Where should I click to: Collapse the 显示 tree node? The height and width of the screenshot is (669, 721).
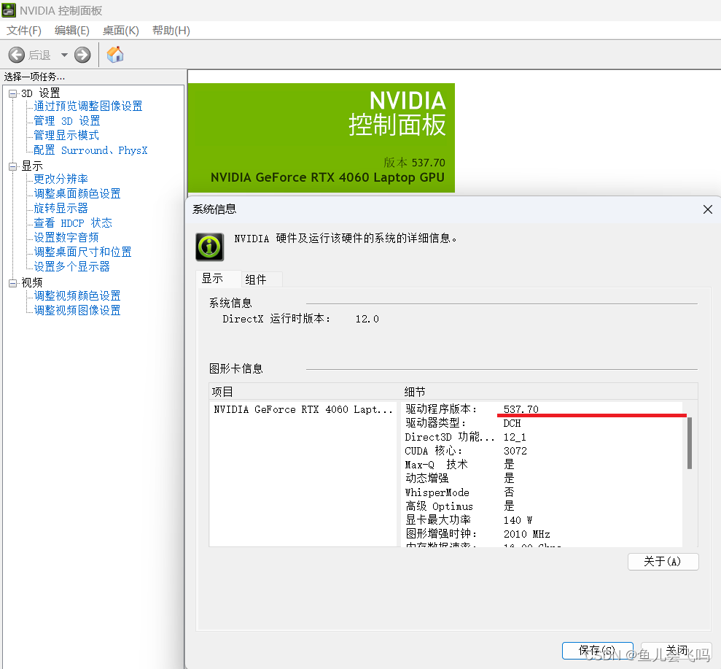[13, 166]
